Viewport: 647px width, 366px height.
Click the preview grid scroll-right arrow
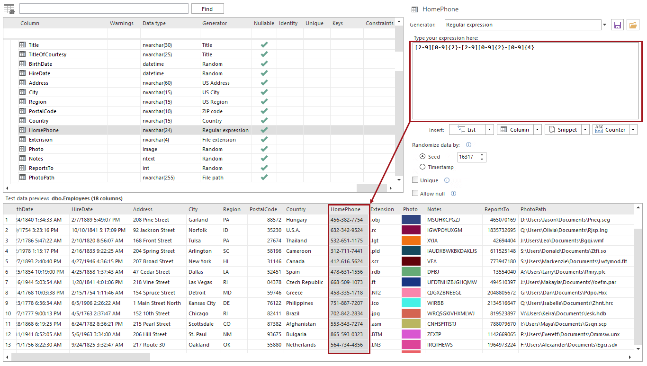point(630,357)
